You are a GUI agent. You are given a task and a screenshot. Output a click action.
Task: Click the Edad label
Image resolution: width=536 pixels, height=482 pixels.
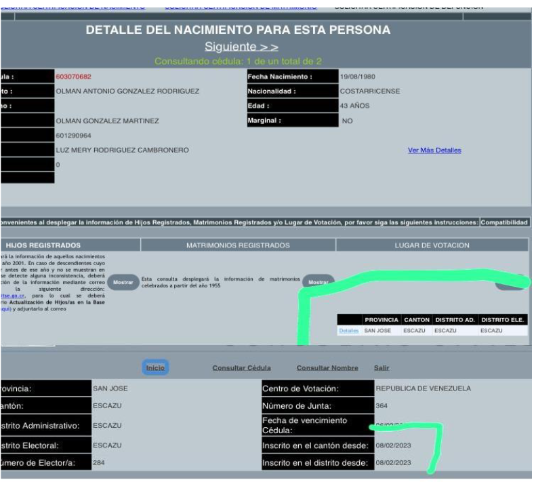tap(293, 106)
